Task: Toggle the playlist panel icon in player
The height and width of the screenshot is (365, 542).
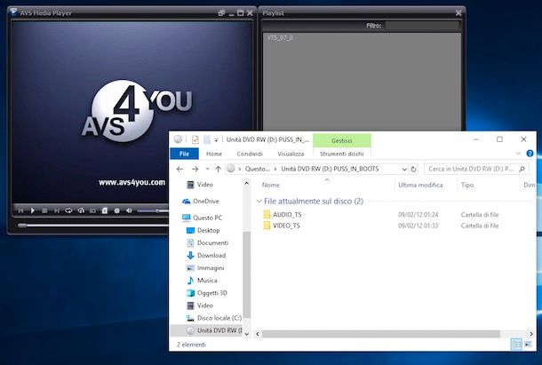Action: (105, 210)
